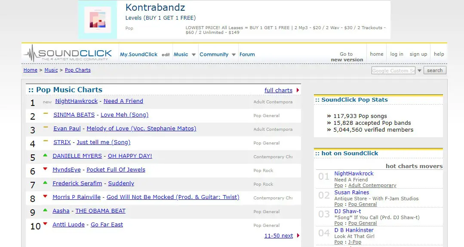Click green up arrow beside Aasha

coord(45,210)
